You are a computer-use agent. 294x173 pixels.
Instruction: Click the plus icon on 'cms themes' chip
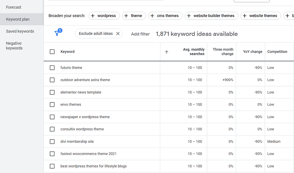[x=152, y=16]
